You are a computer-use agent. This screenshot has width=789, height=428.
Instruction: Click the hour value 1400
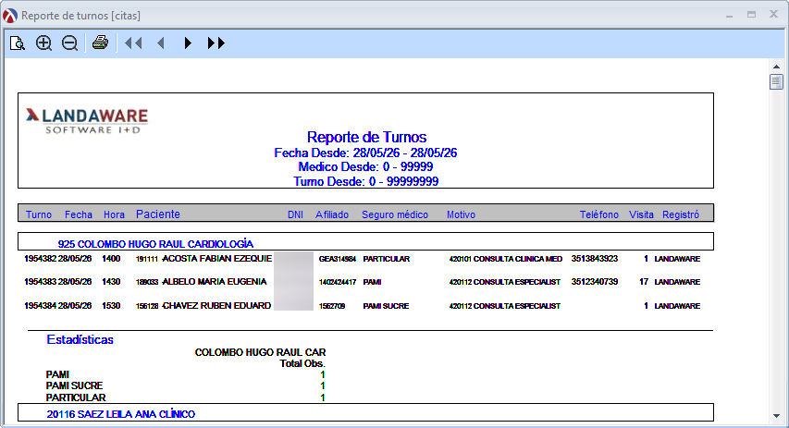pos(111,259)
